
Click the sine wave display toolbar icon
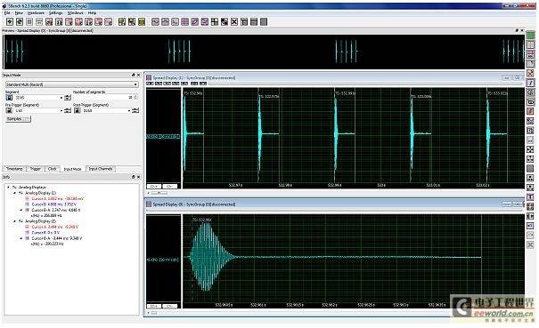click(x=155, y=22)
